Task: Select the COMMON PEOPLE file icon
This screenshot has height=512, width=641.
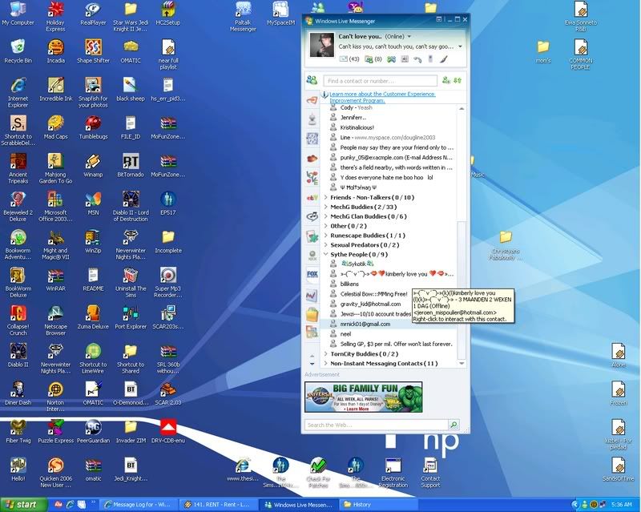Action: [580, 54]
